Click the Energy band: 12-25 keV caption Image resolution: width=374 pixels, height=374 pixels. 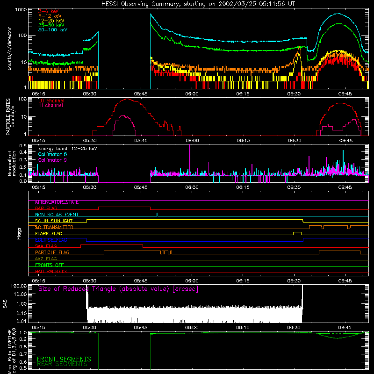68,149
